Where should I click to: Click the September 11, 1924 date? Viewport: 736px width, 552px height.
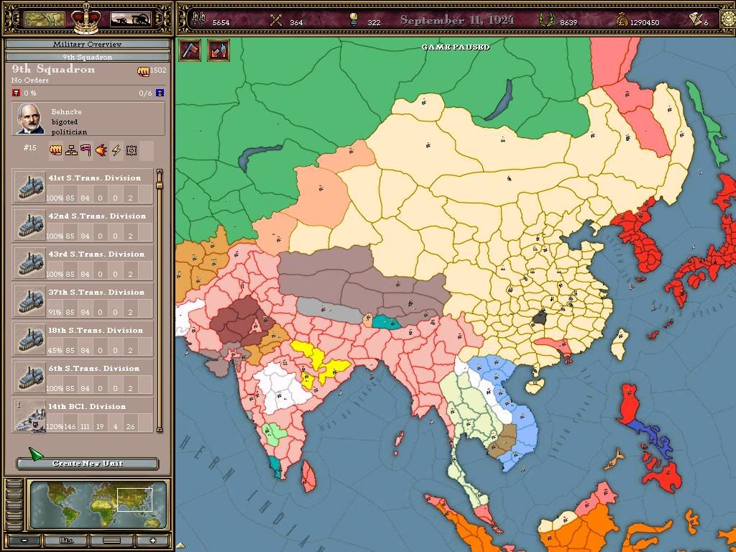pyautogui.click(x=457, y=20)
